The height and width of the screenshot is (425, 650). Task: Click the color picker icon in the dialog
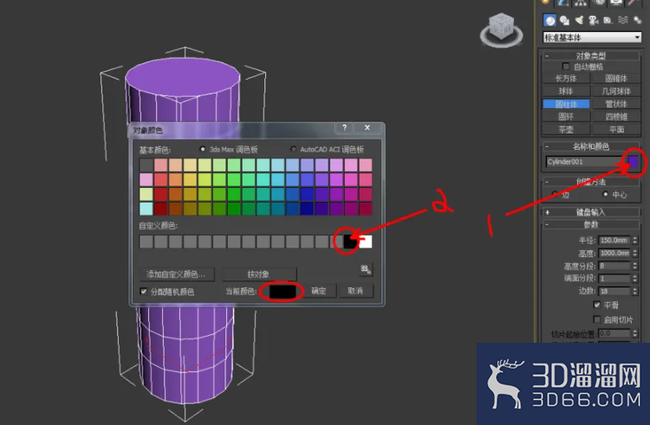365,269
